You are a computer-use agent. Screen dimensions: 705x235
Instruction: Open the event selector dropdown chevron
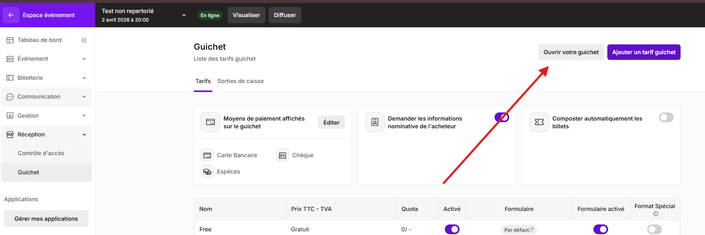tap(184, 15)
